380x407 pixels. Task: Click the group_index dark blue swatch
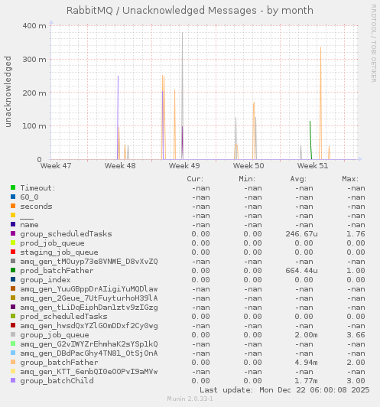pos(13,279)
